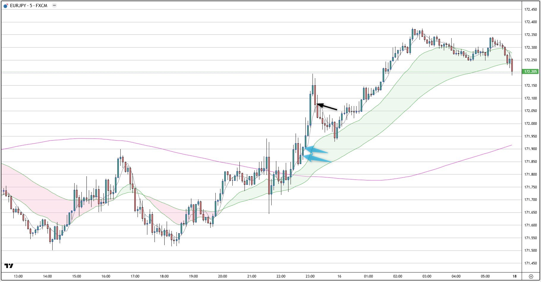Open chart settings gear on time axis
Viewport: 541px width, 282px height.
531,276
